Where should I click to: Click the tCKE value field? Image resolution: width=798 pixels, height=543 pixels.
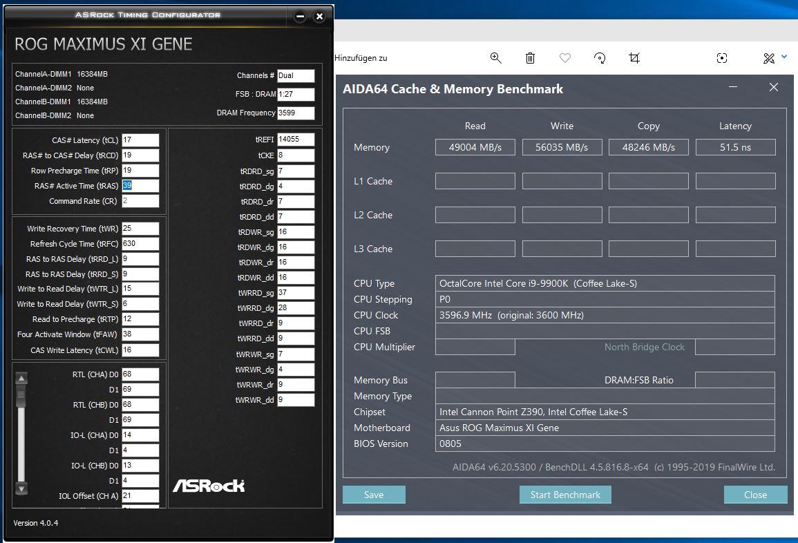[296, 155]
